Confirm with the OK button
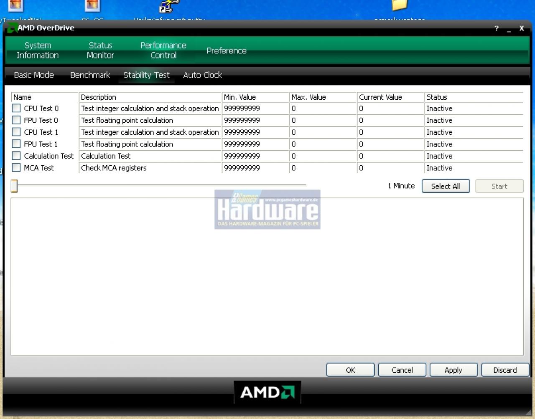 [350, 370]
